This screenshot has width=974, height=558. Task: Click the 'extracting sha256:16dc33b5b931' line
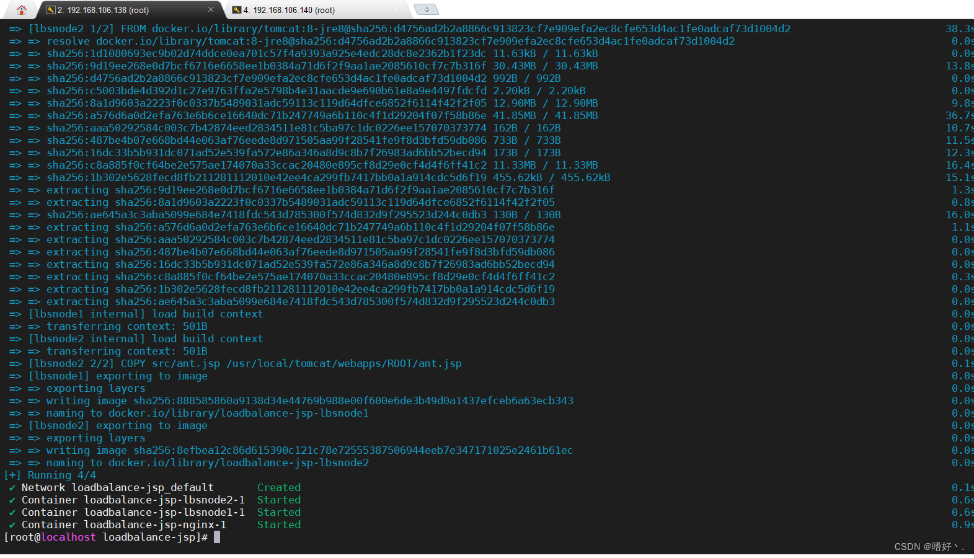(x=282, y=264)
